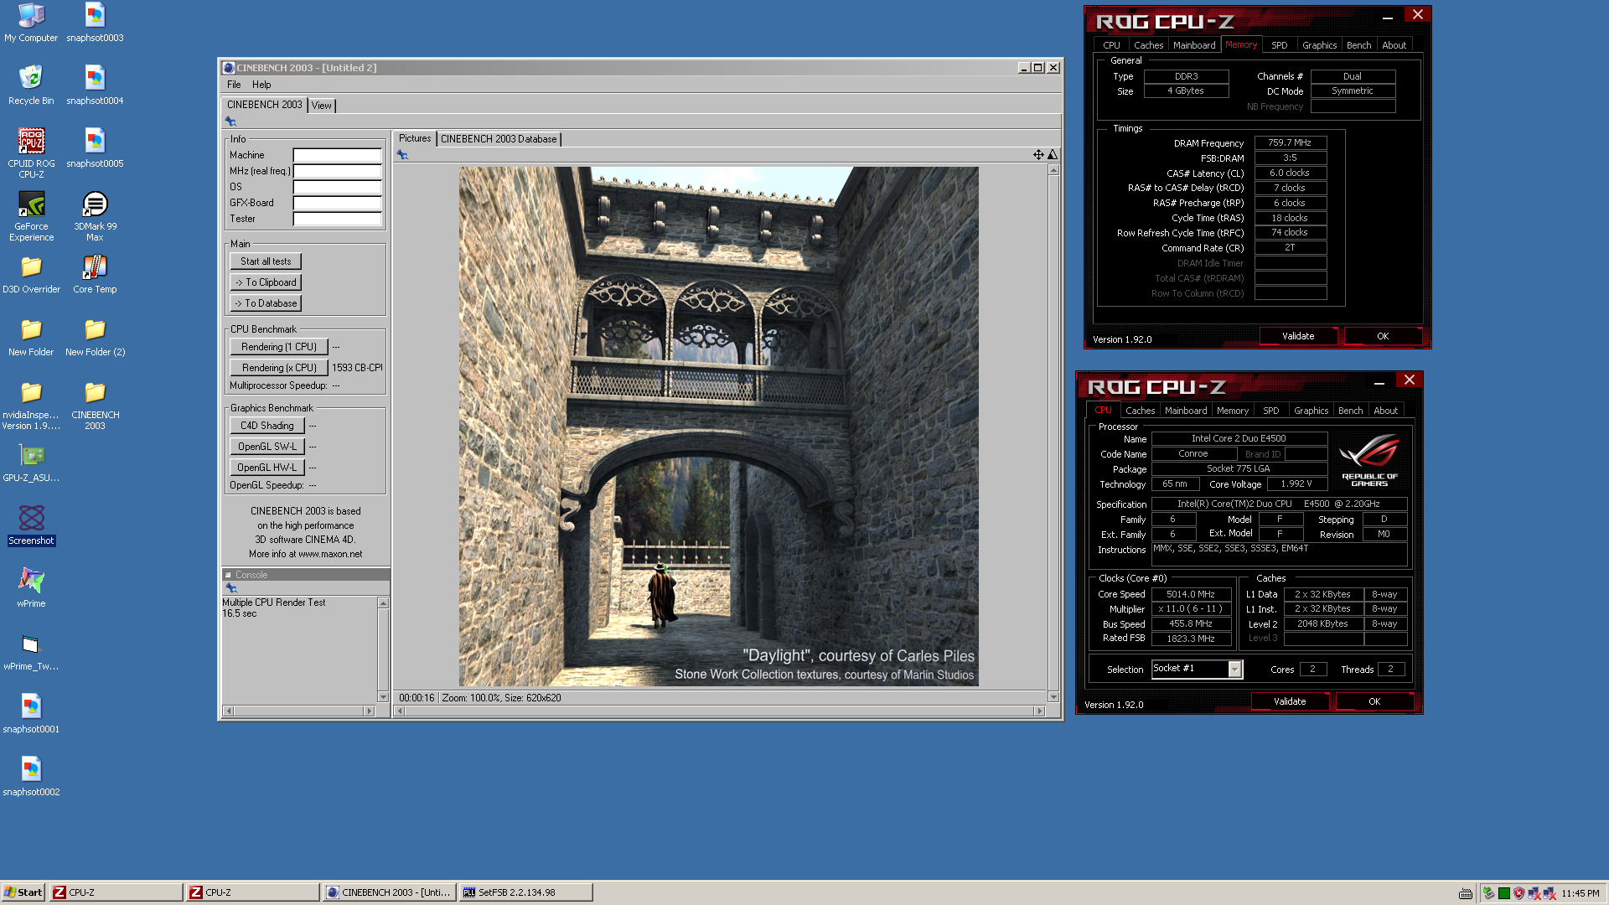Open GPU-Z_ASUS desktop icon
This screenshot has width=1609, height=905.
point(31,463)
